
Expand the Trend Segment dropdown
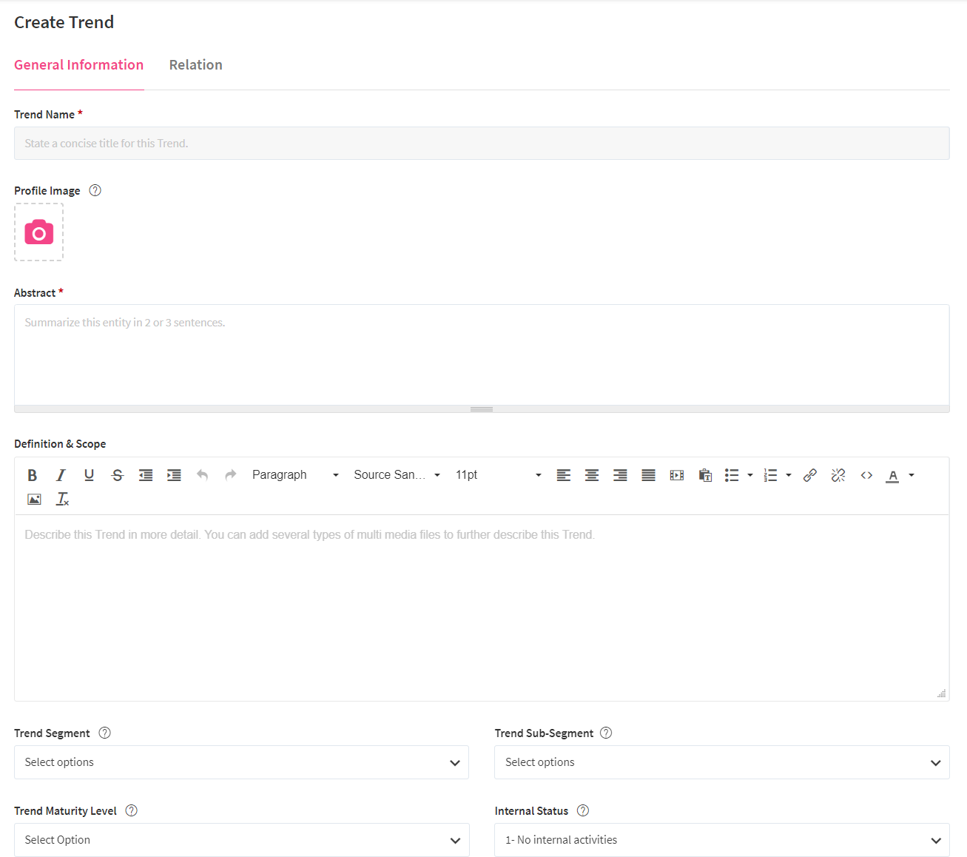pyautogui.click(x=241, y=762)
